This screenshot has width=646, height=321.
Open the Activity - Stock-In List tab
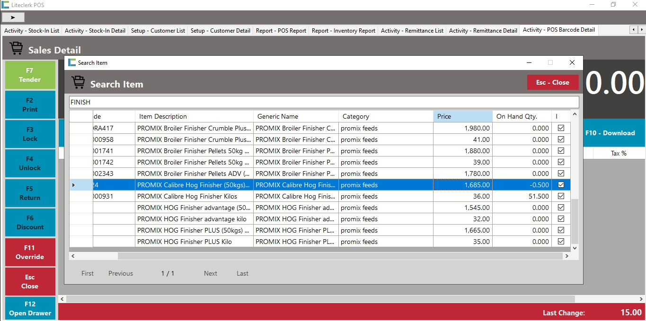[32, 31]
